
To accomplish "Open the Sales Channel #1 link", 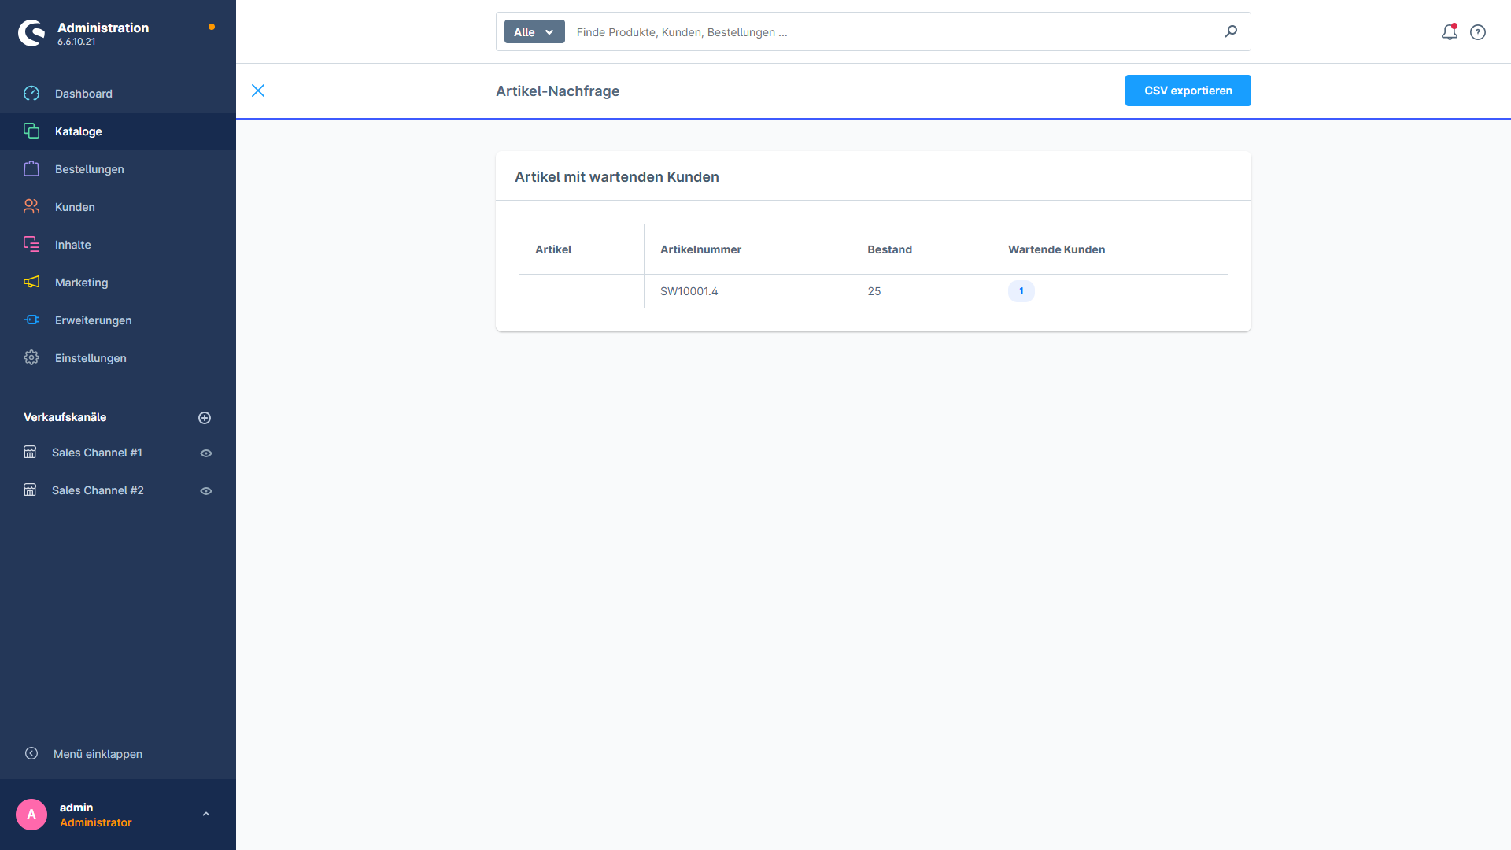I will [97, 453].
